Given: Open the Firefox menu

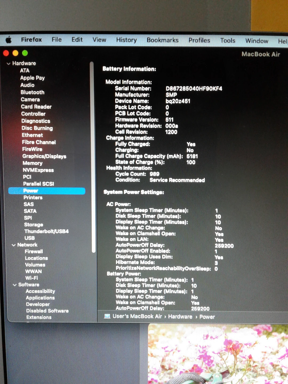Looking at the screenshot, I should 31,39.
